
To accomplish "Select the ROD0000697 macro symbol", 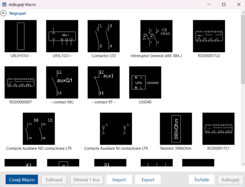I will coord(20,82).
